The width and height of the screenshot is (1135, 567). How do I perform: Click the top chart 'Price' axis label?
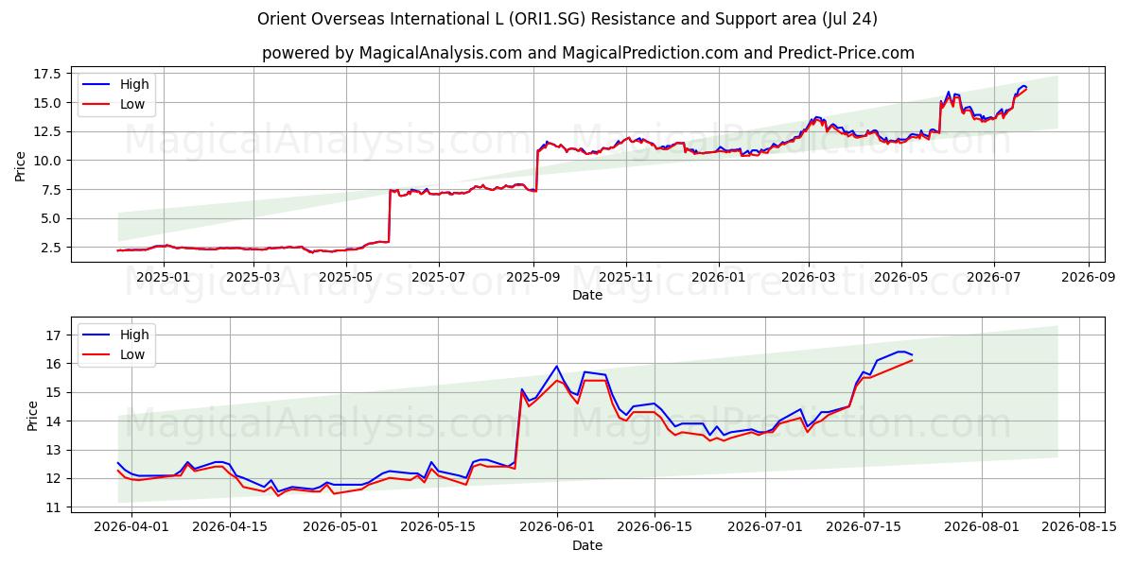21,164
